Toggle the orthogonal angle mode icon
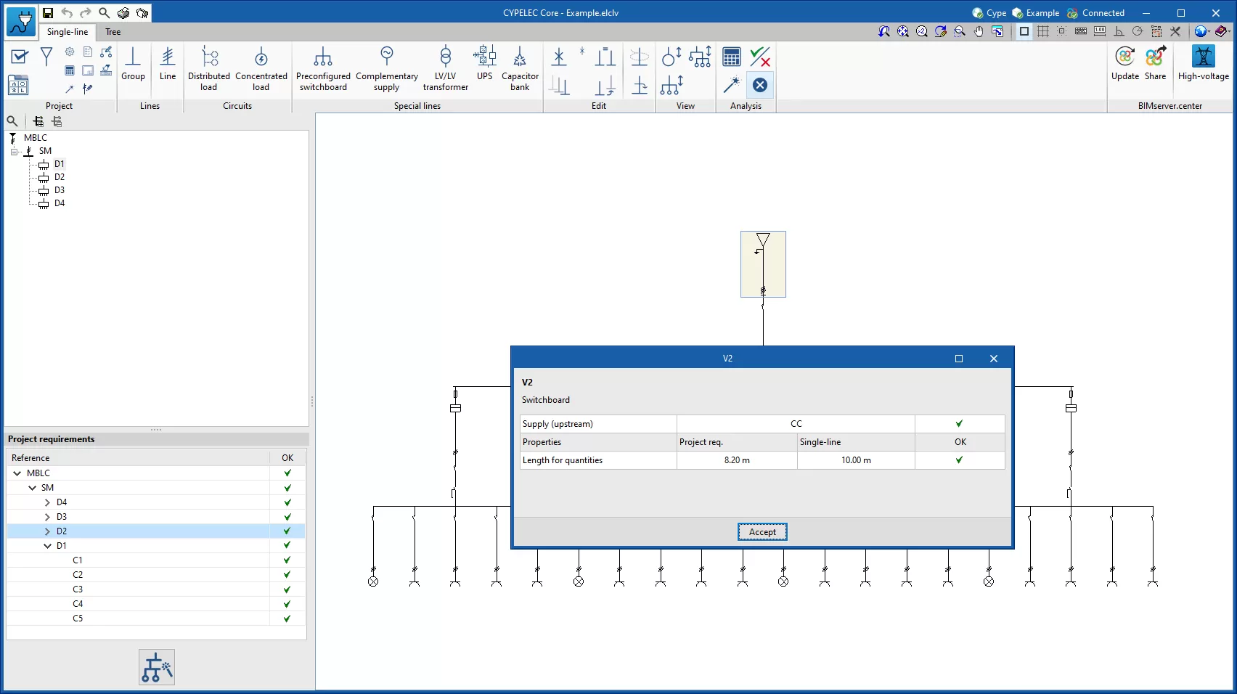The height and width of the screenshot is (694, 1237). pyautogui.click(x=1119, y=31)
